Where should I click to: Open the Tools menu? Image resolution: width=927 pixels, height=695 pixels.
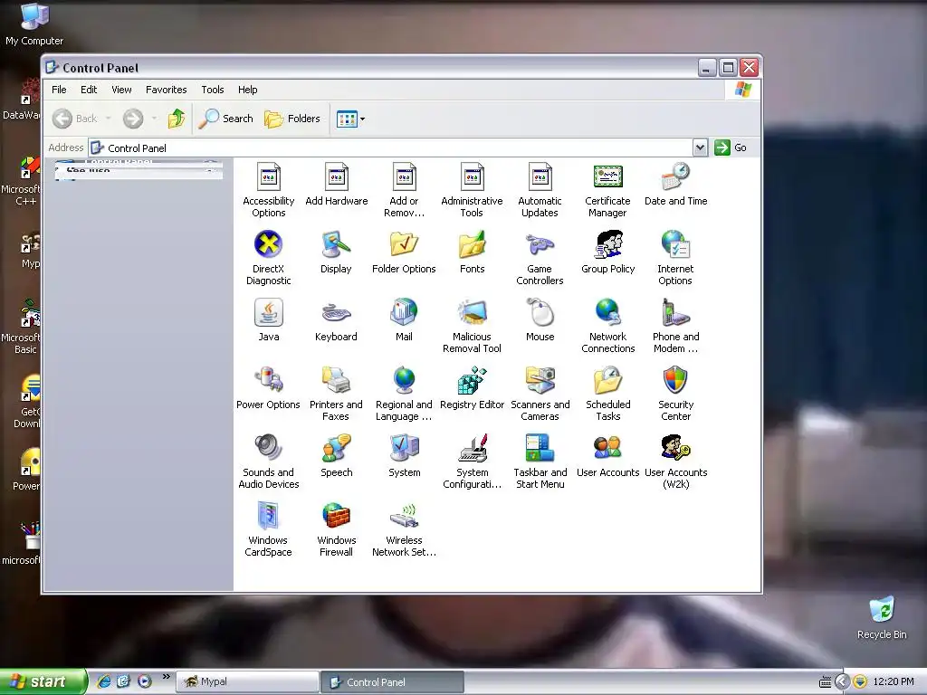click(212, 90)
